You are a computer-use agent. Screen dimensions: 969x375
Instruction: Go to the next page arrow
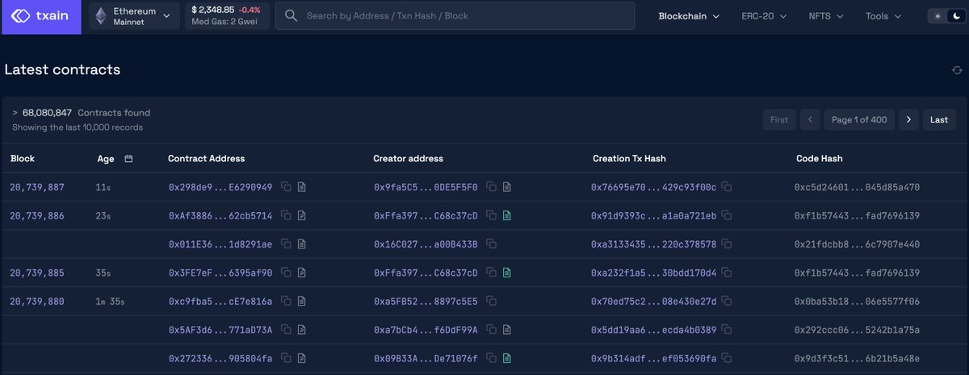tap(908, 119)
